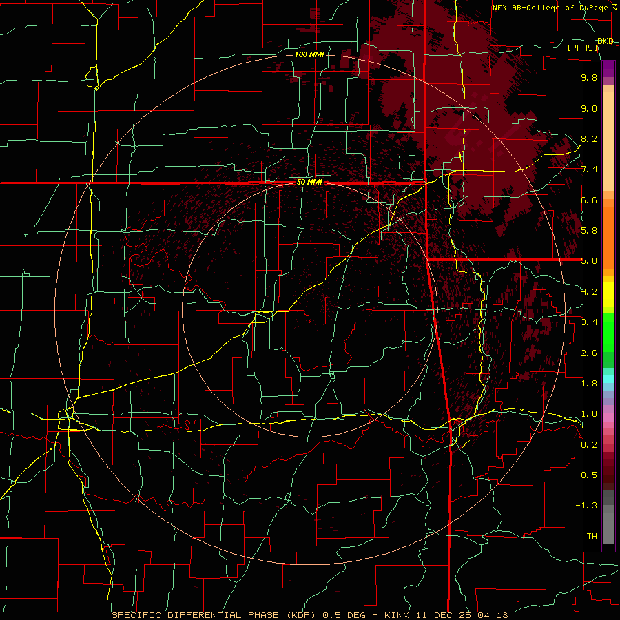The height and width of the screenshot is (620, 620).
Task: Pick the dark maroon swatch on the color bar
Action: [608, 471]
